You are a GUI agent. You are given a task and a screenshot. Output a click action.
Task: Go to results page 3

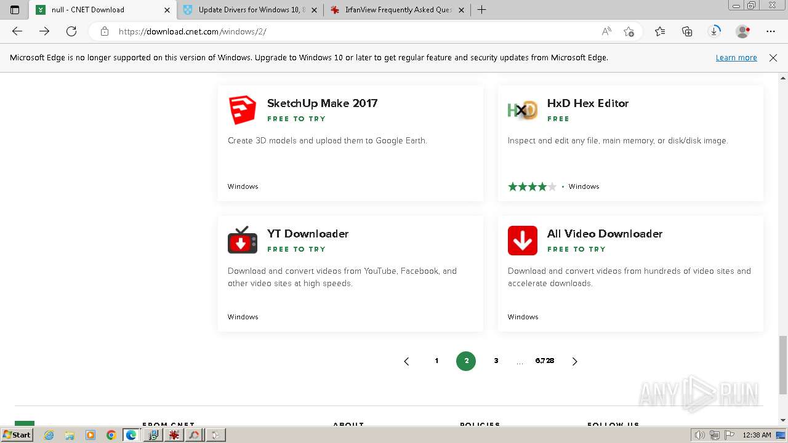coord(496,361)
